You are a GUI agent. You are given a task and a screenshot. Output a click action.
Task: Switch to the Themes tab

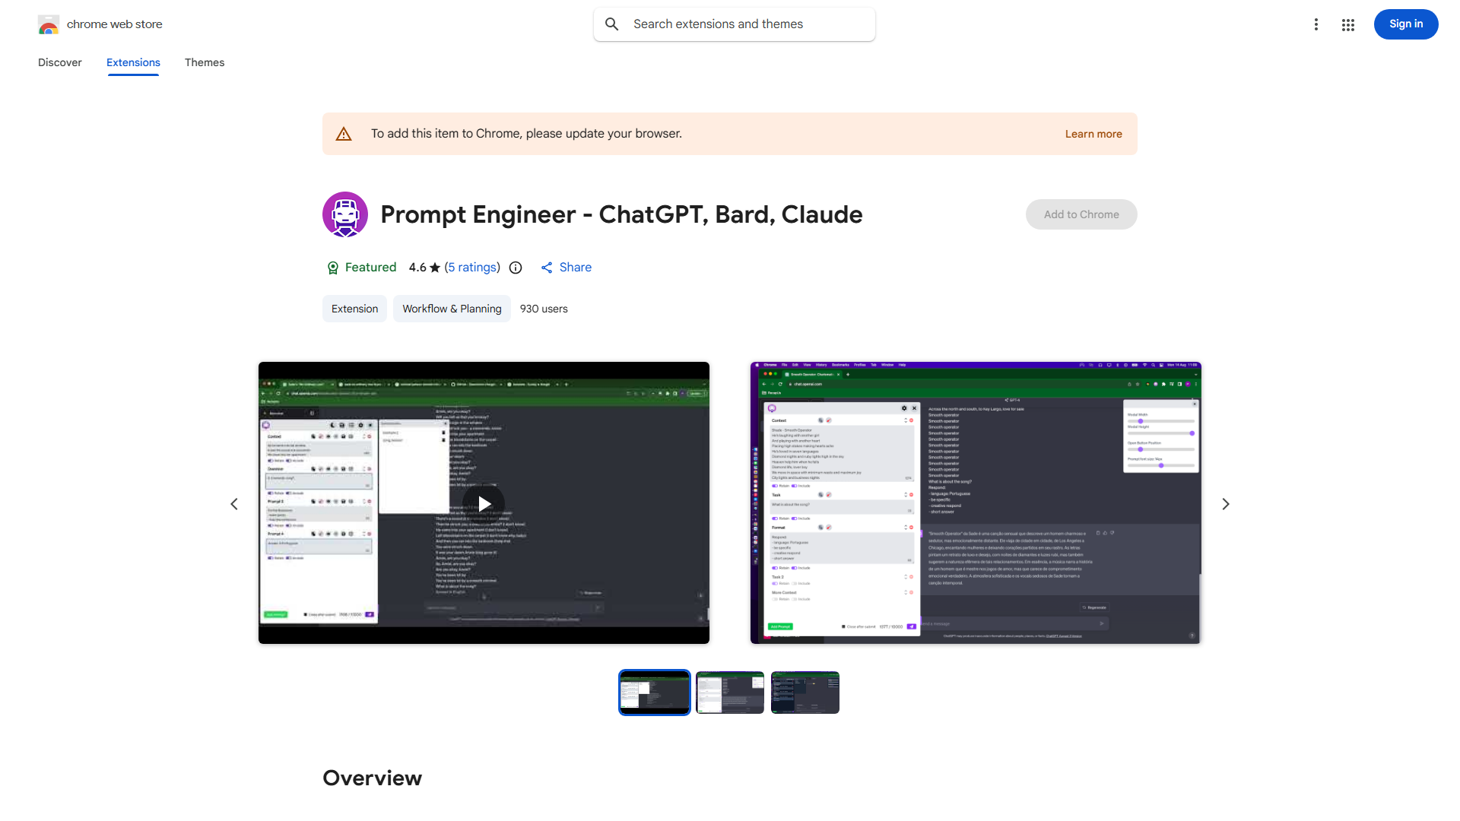[204, 62]
